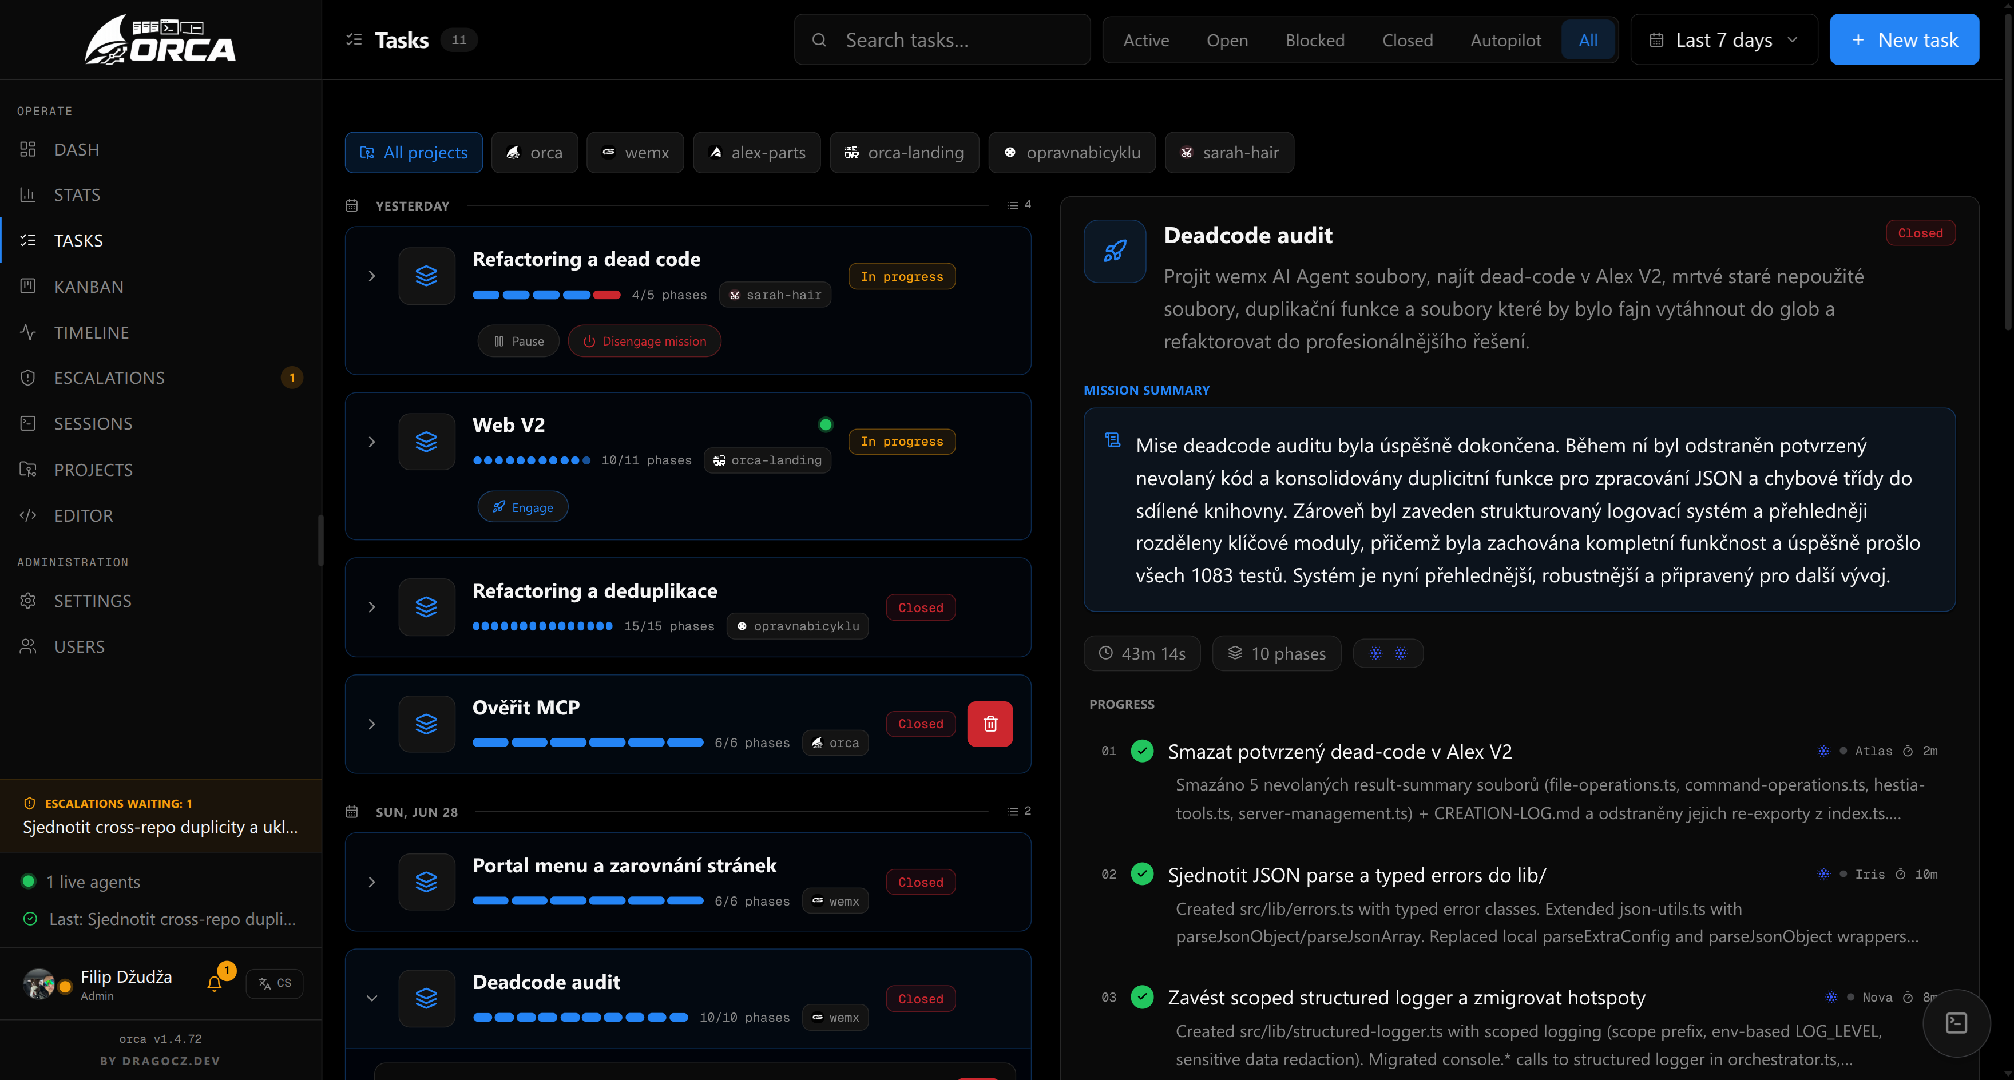Viewport: 2014px width, 1080px height.
Task: Filter tasks by opravnabicyklu project
Action: pyautogui.click(x=1072, y=152)
